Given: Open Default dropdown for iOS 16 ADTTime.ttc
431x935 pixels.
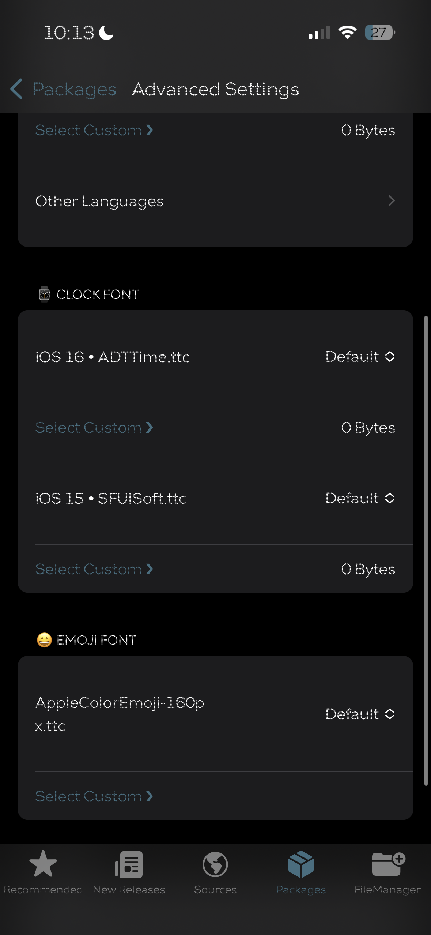Looking at the screenshot, I should (x=360, y=357).
